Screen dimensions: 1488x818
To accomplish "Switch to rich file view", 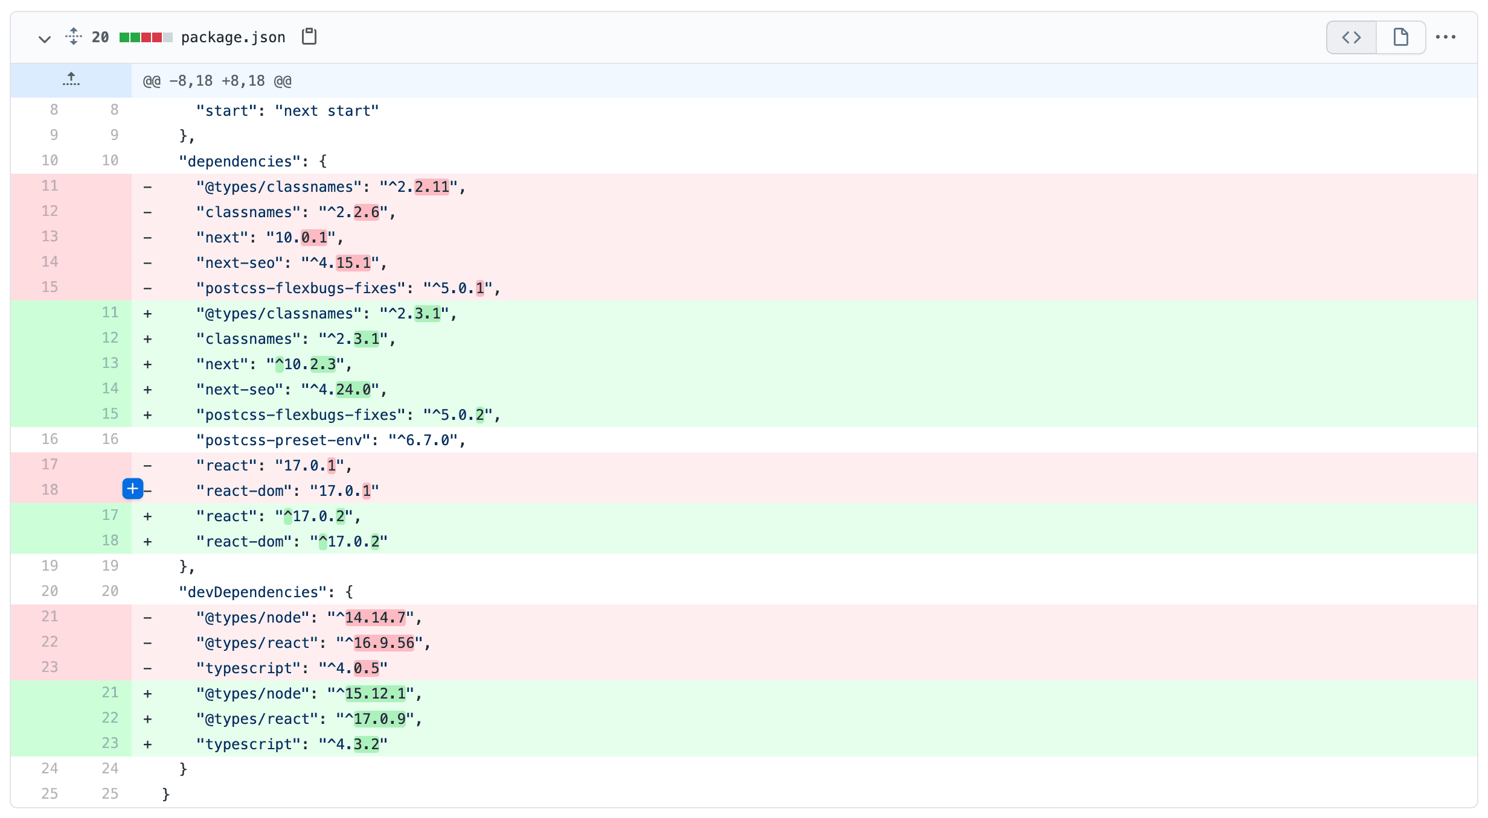I will (x=1401, y=37).
